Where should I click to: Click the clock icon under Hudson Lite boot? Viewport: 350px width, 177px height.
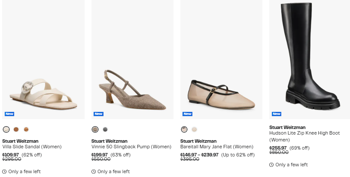click(271, 165)
